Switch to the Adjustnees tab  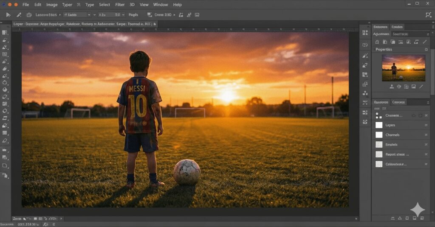(381, 34)
